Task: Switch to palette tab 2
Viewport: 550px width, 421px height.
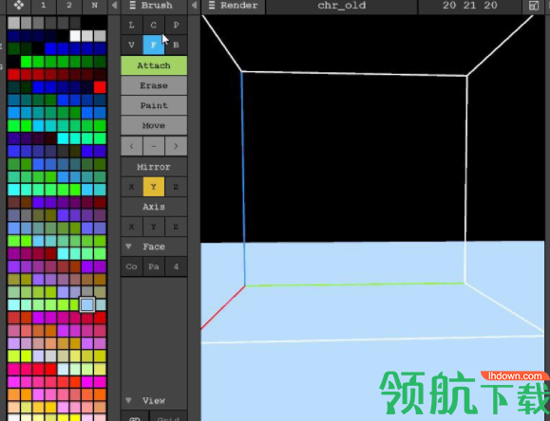Action: point(69,6)
